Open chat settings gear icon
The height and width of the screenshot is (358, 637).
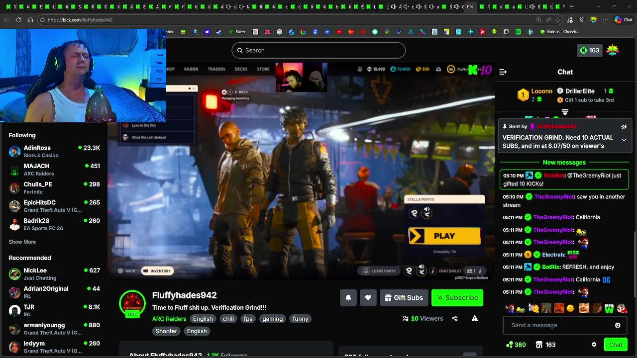(x=594, y=345)
